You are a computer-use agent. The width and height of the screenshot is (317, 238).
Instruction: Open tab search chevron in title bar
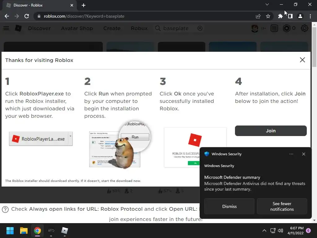[x=267, y=4]
